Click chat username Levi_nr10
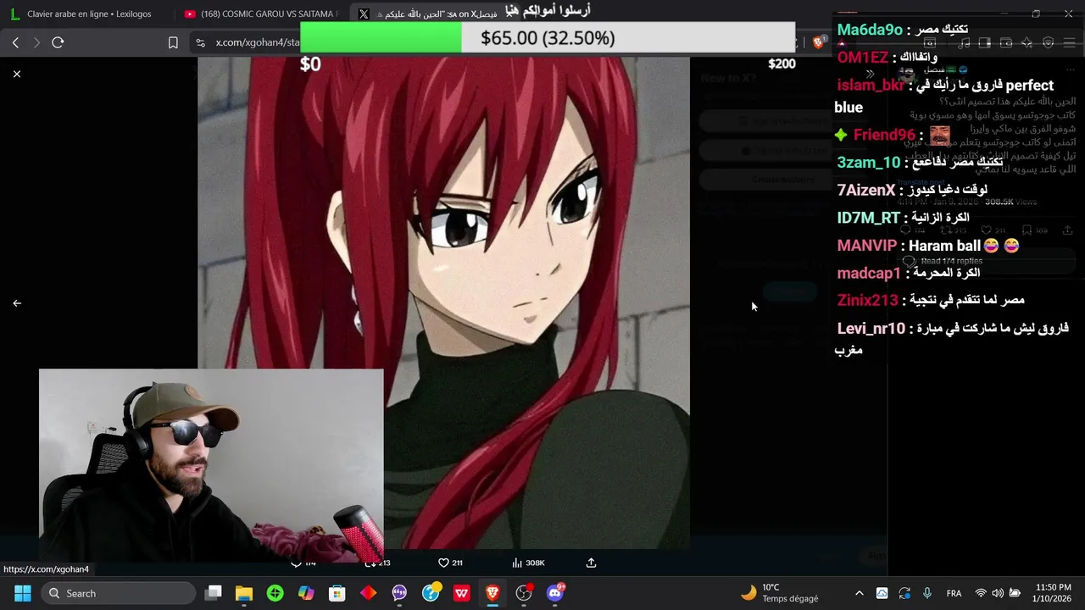The width and height of the screenshot is (1085, 610). tap(871, 328)
